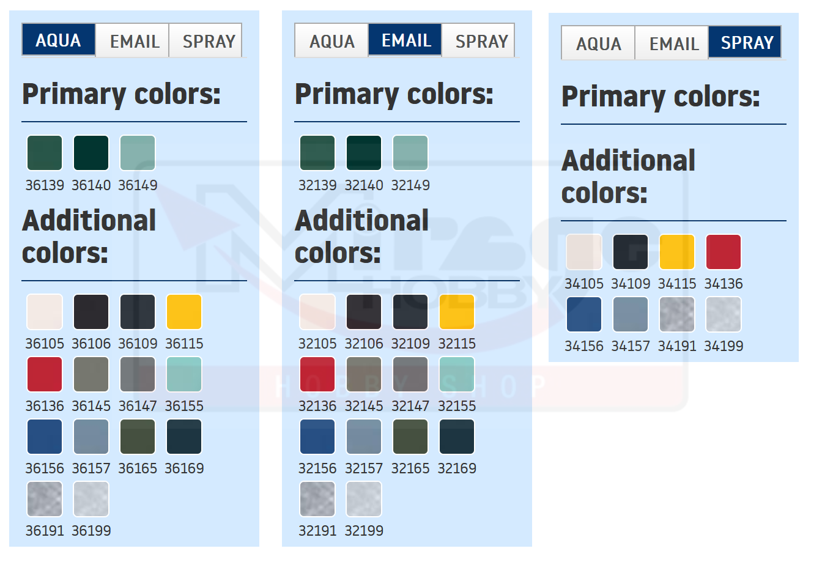Click the active SPRAY tab in the right panel
The height and width of the screenshot is (573, 822).
(x=746, y=43)
